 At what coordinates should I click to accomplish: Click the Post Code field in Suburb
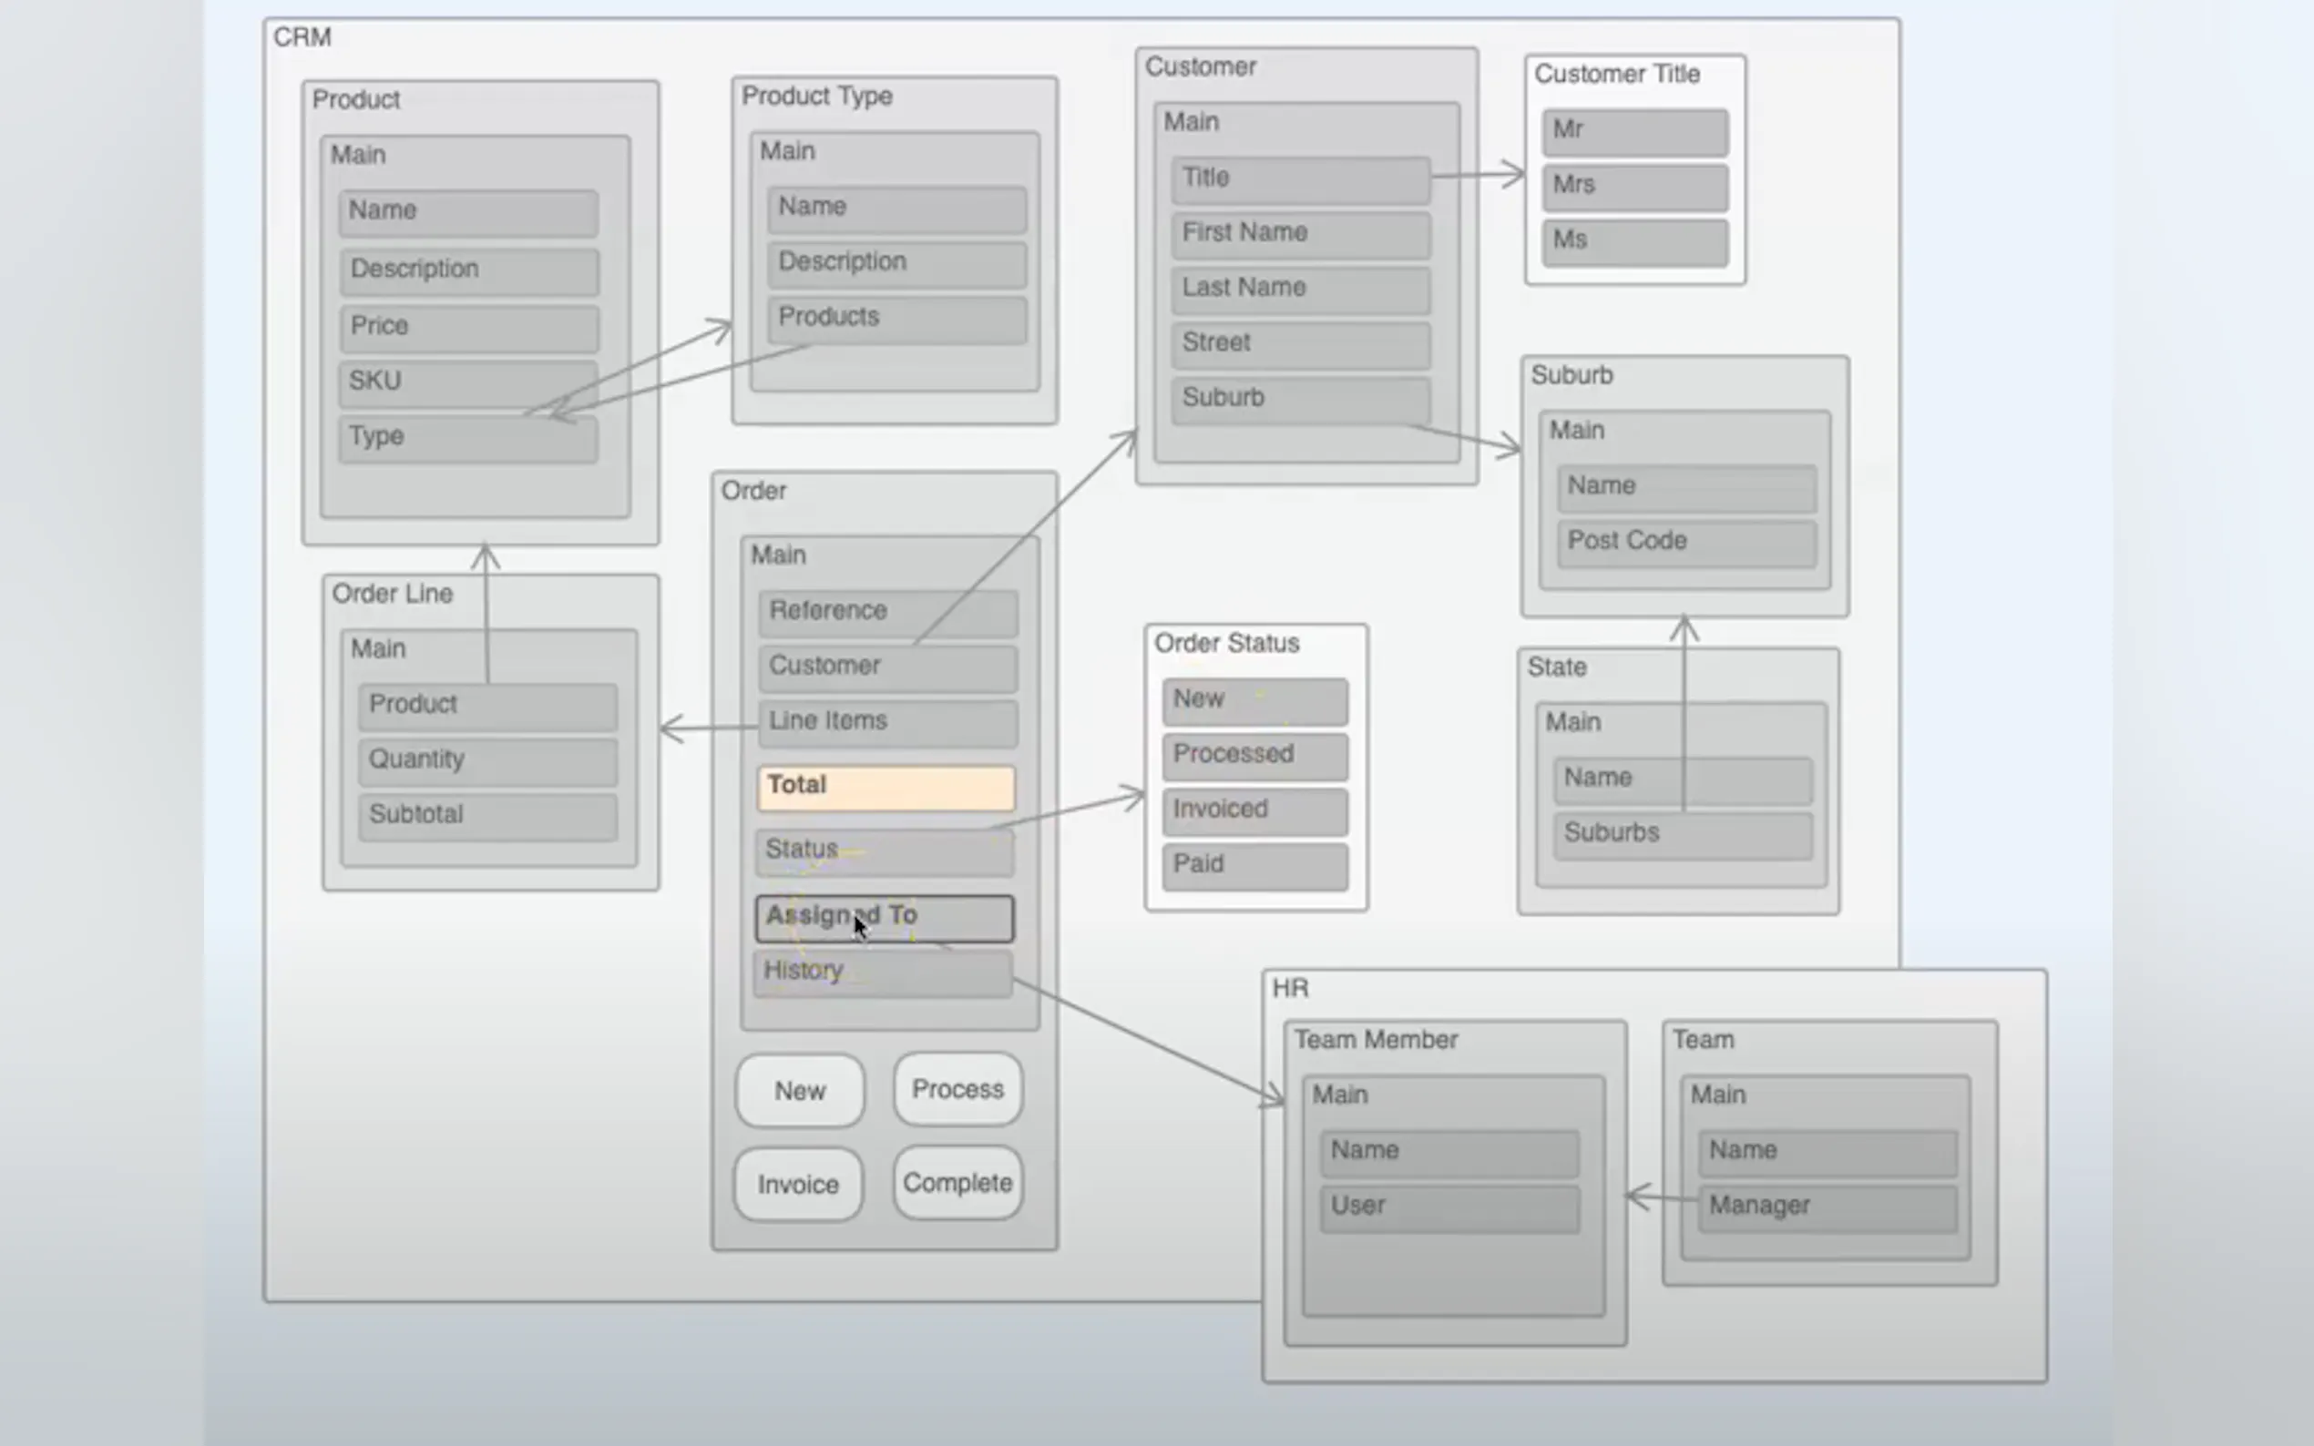[x=1686, y=541]
